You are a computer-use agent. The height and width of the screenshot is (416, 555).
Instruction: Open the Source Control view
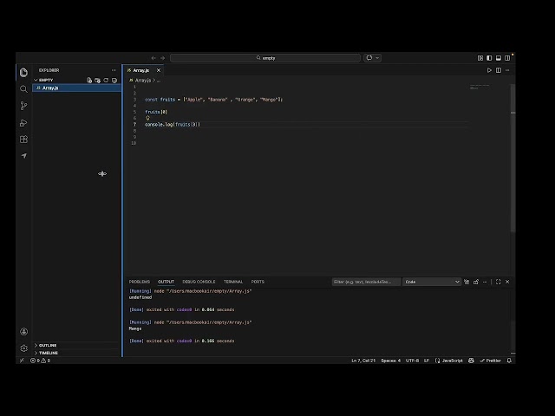(23, 106)
